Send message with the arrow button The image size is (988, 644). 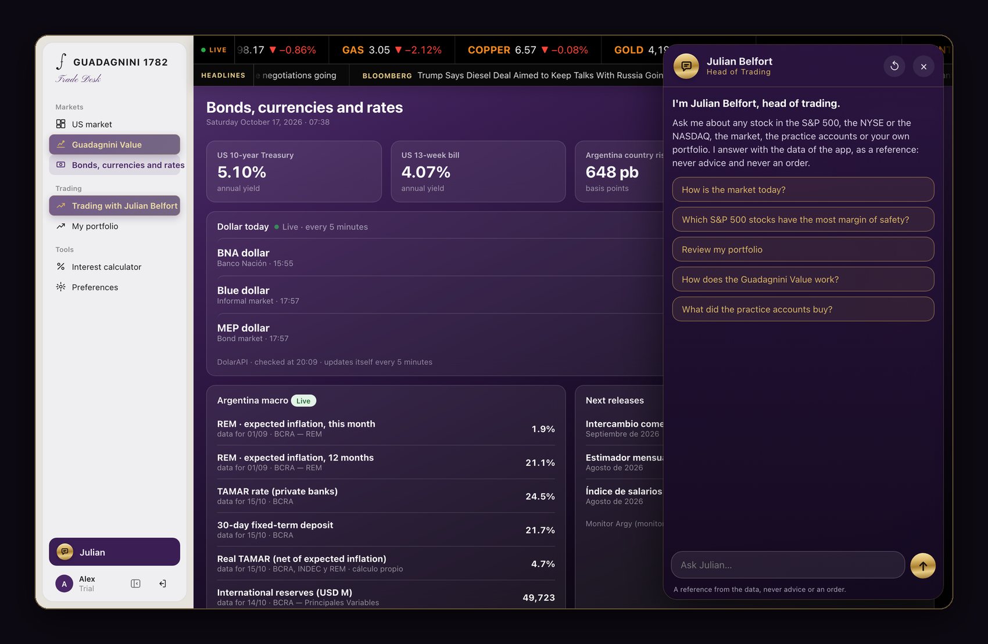923,566
